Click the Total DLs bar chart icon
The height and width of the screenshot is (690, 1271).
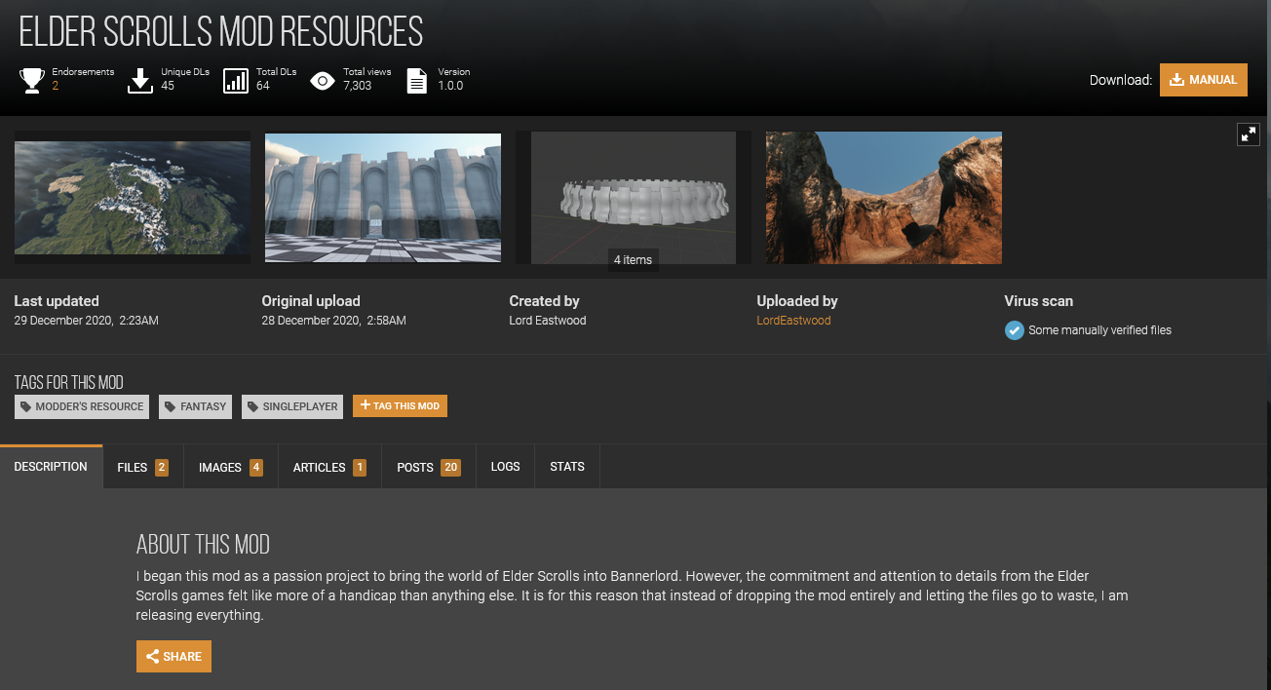236,80
